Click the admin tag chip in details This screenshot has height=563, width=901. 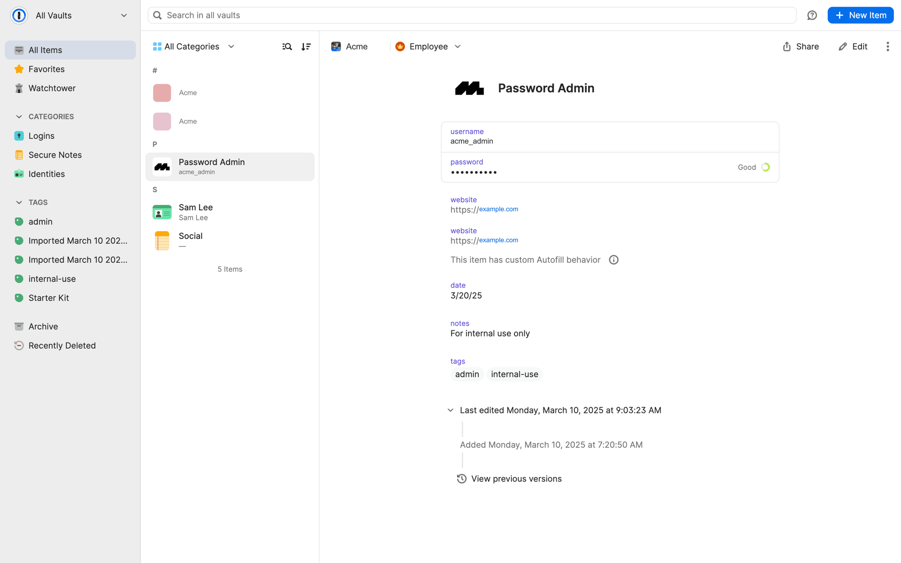click(467, 374)
